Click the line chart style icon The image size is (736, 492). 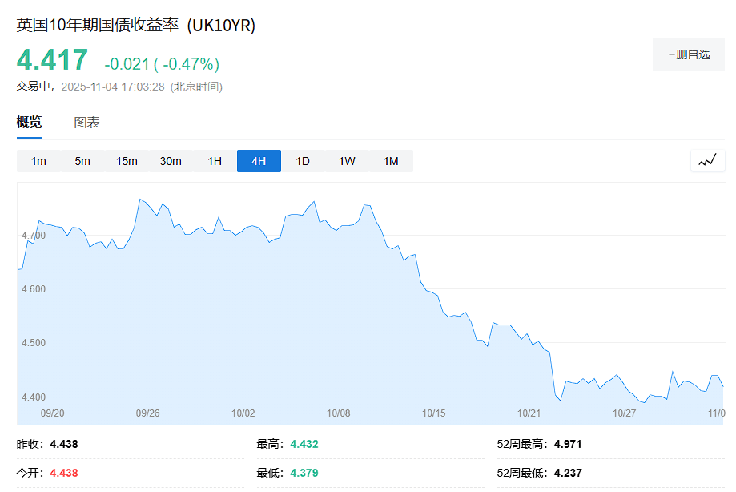pos(707,160)
